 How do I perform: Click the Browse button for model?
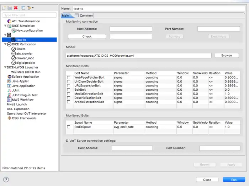coord(226,56)
